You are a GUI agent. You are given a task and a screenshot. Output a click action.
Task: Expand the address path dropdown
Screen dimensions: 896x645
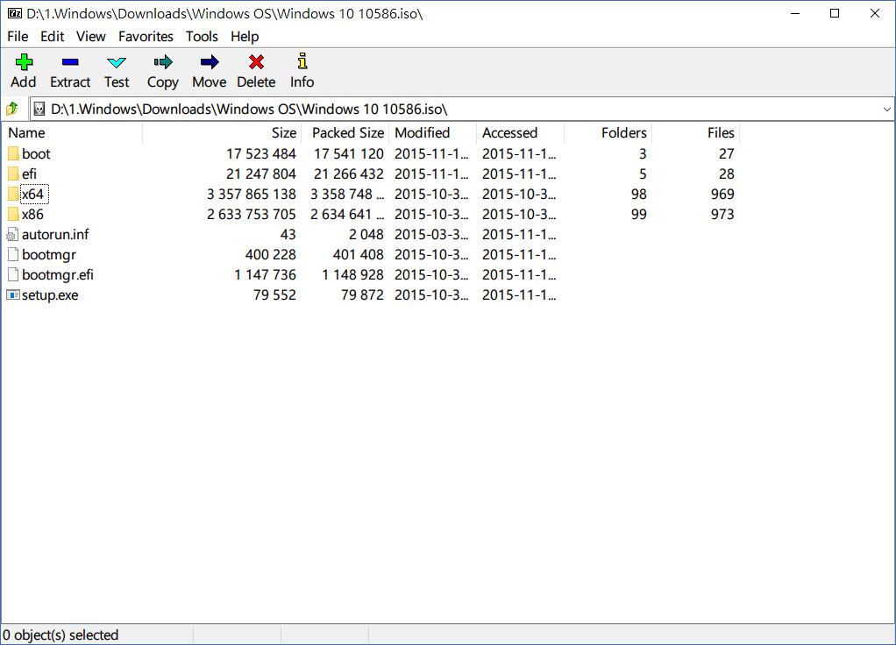pyautogui.click(x=886, y=110)
